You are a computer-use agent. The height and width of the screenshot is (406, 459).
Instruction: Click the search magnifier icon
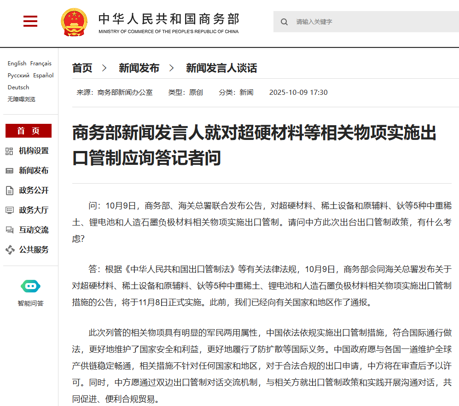(x=285, y=22)
